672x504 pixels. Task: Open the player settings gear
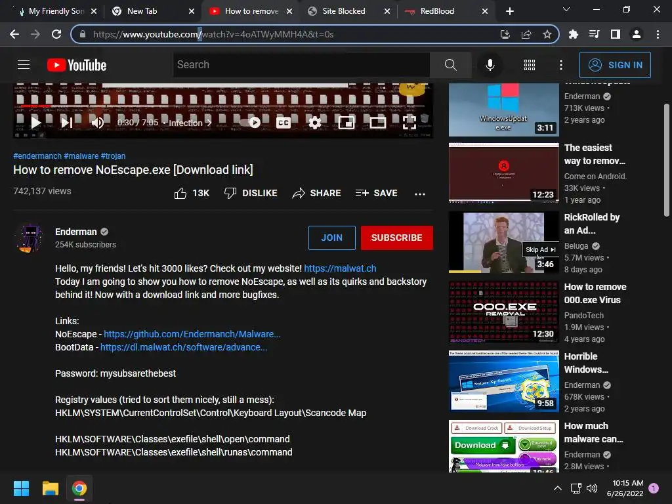point(314,123)
